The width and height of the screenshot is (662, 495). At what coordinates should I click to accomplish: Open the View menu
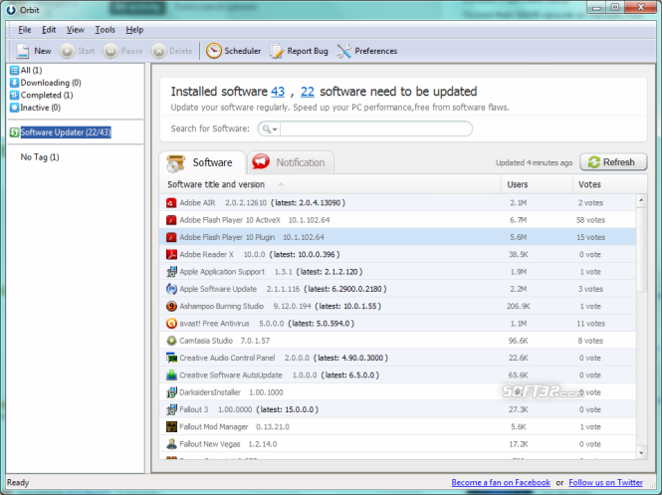[75, 30]
